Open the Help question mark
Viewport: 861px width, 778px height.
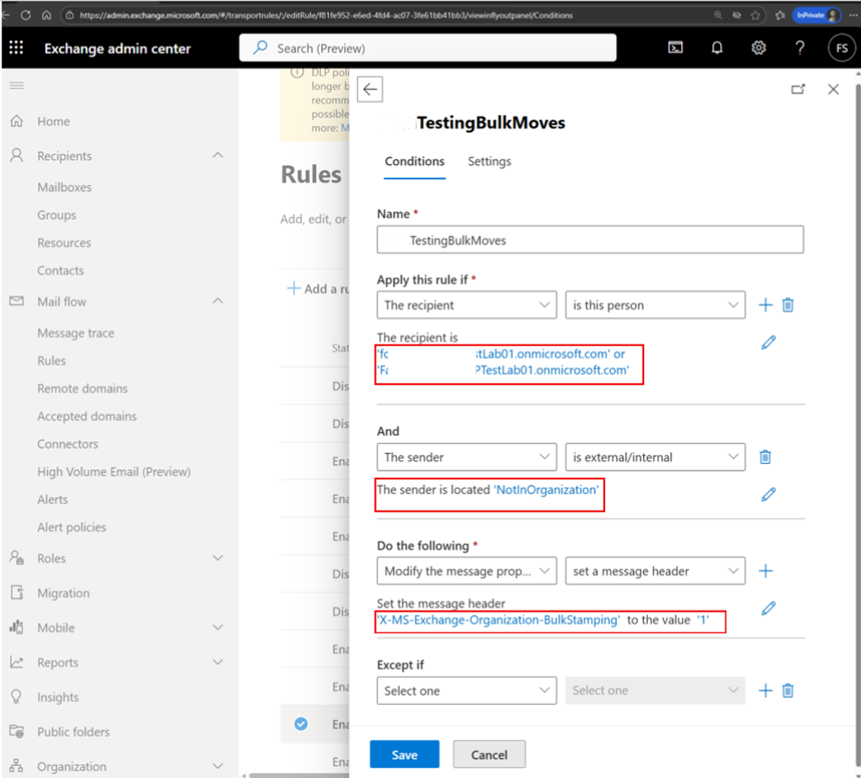pos(799,47)
